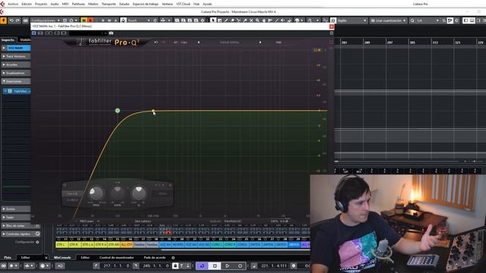486x273 pixels.
Task: Click undo arrow in Cubase toolbar
Action: point(11,20)
